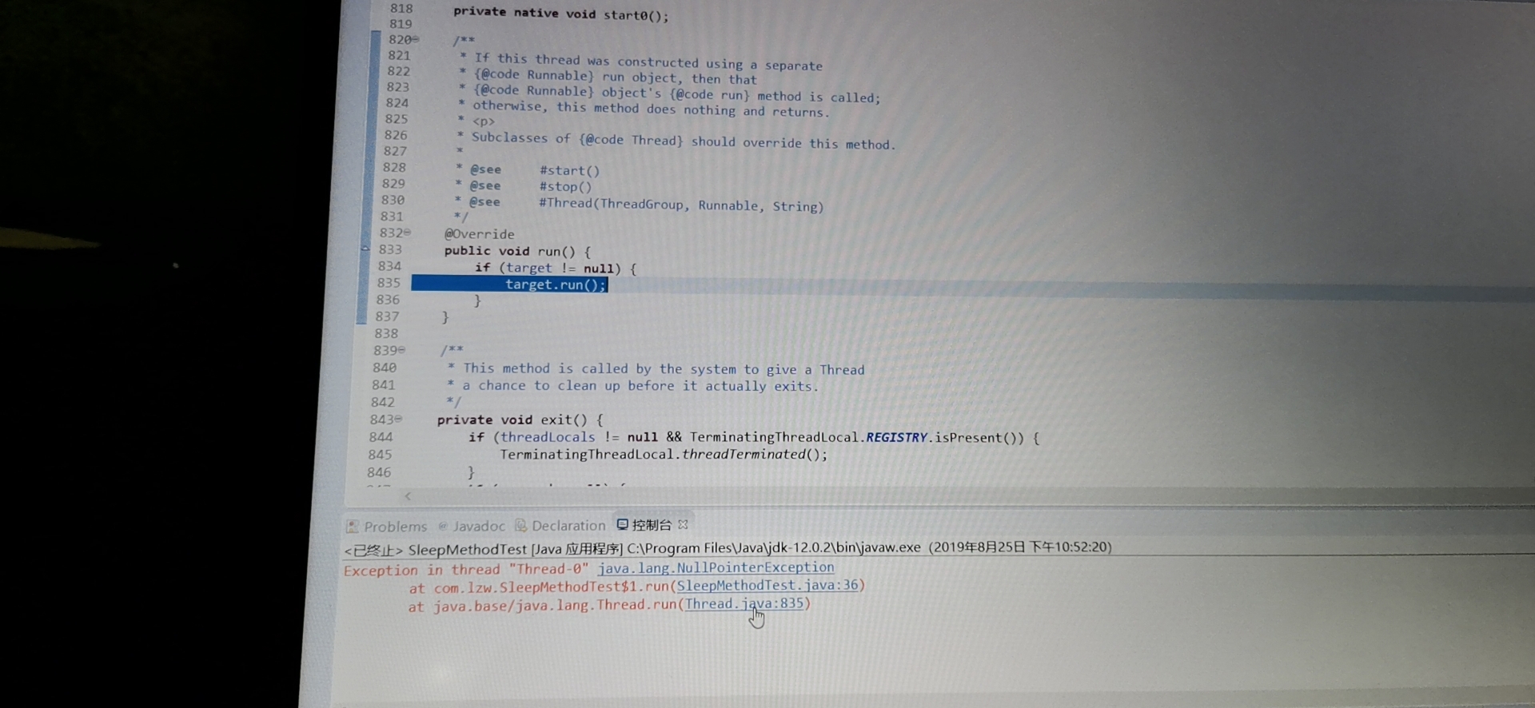The height and width of the screenshot is (708, 1535).
Task: Click the @Override annotation
Action: (479, 234)
